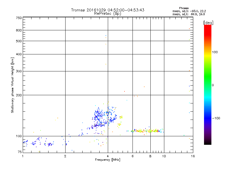Viewport: 227px width, 170px height.
Task: Click the x-axis tick label "1"
Action: coord(23,156)
